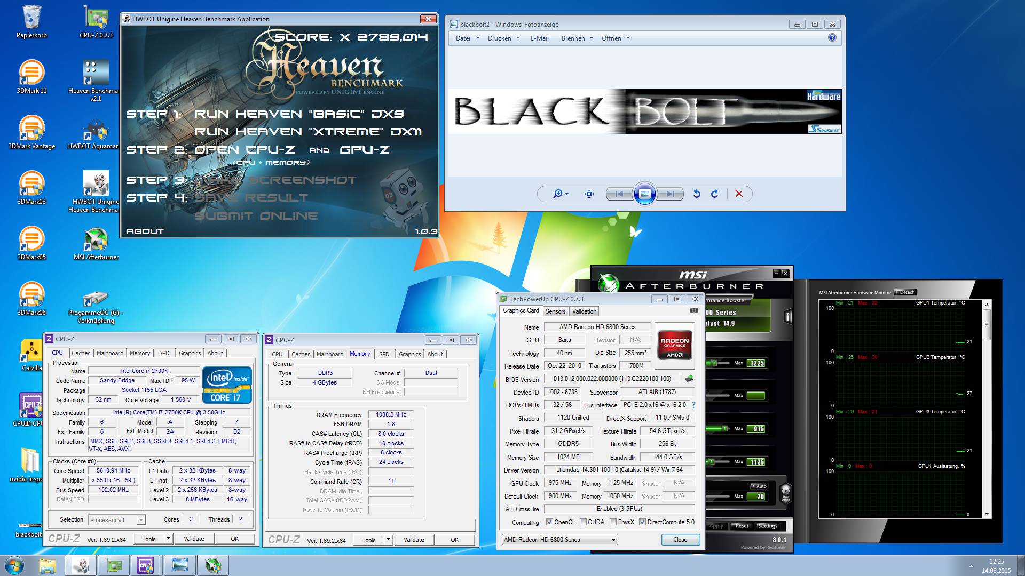The height and width of the screenshot is (576, 1025).
Task: Open the AMD Radeon HD 6800 Series dropdown
Action: click(x=559, y=540)
